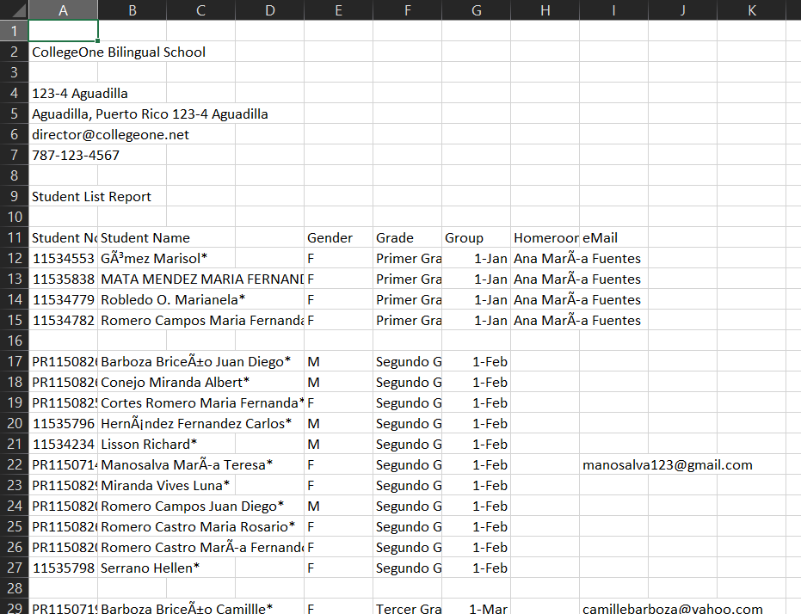Image resolution: width=801 pixels, height=614 pixels.
Task: Click name 'Cortes Romero Maria Fernanda*'
Action: (x=202, y=402)
